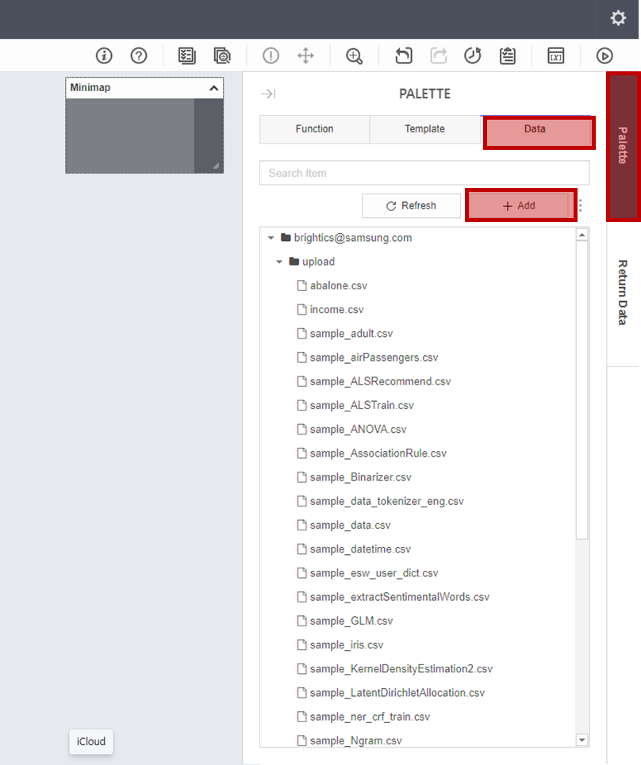Viewport: 641px width, 765px height.
Task: Click the iCloud button
Action: 90,741
